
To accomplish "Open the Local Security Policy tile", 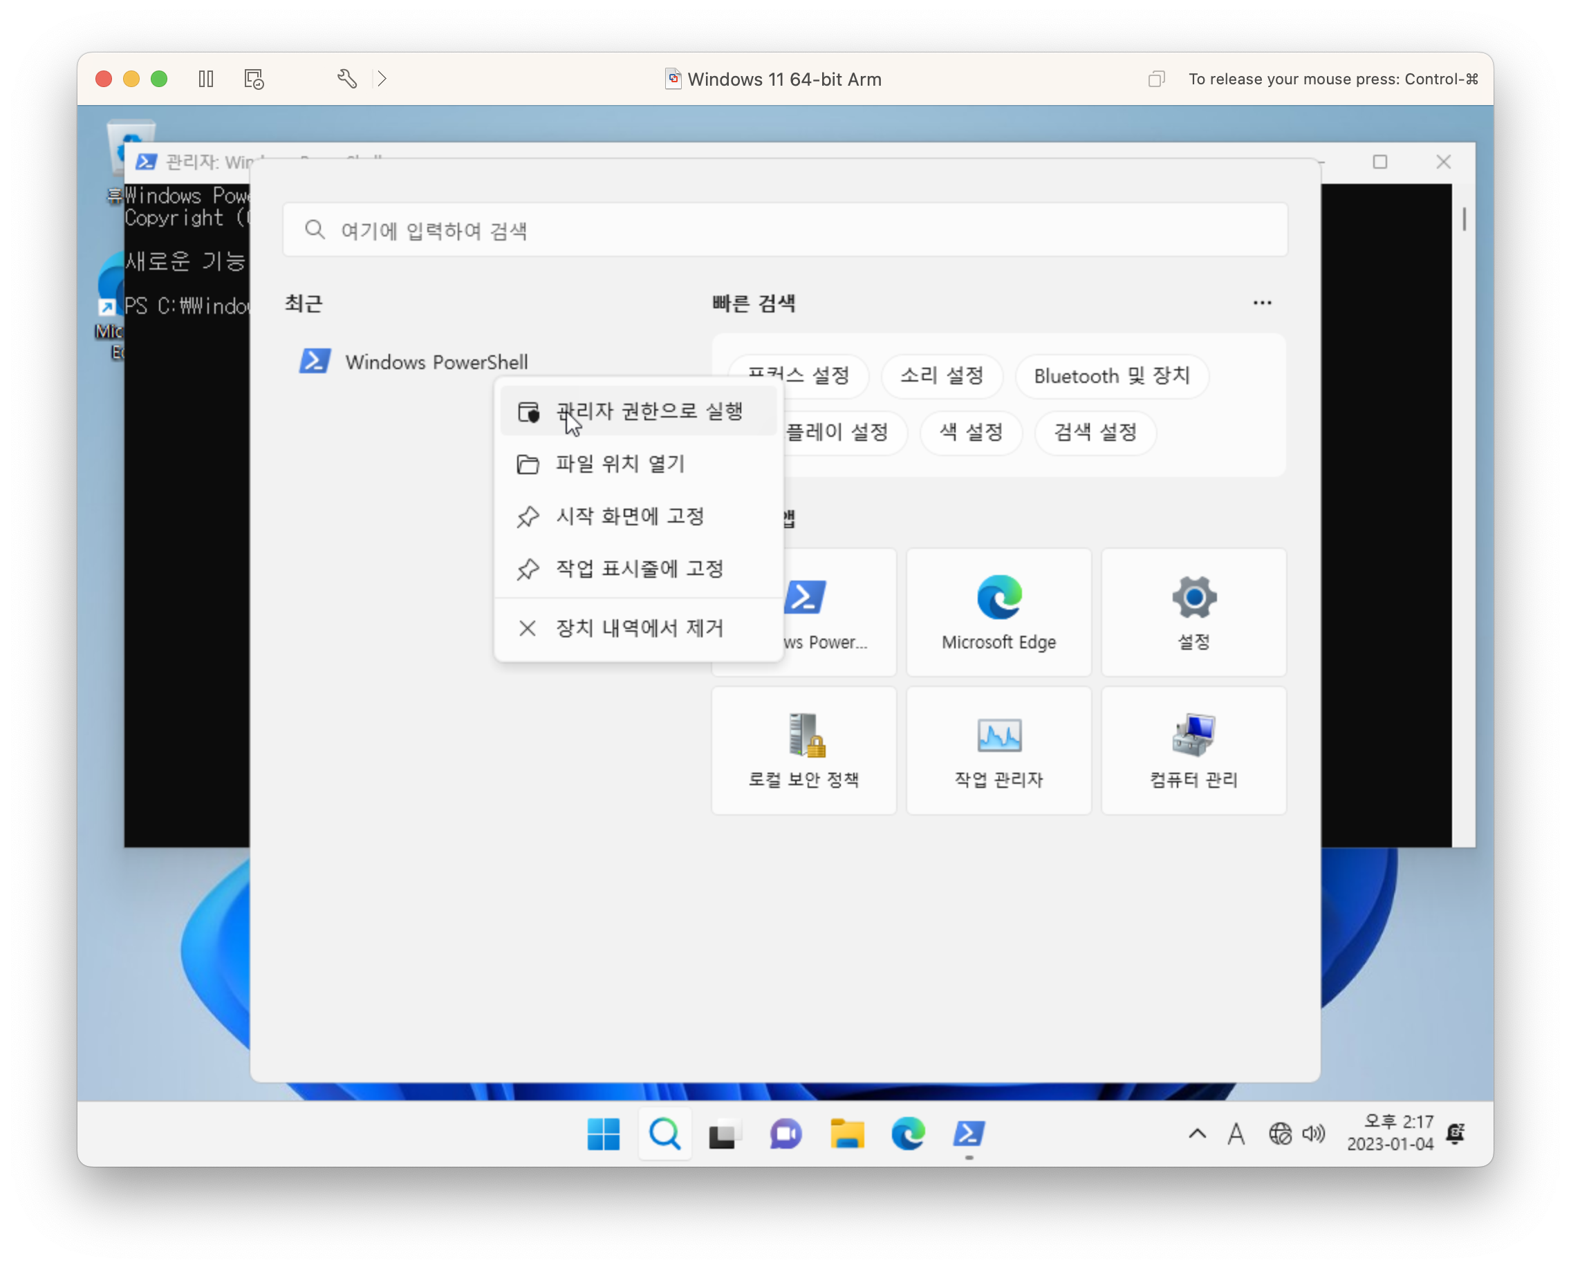I will click(803, 750).
